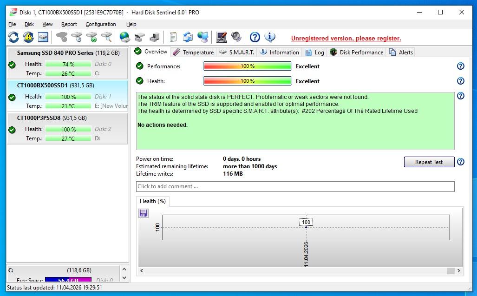Select the Samsung SSD 840 PRO disk
477x296 pixels.
[x=67, y=64]
